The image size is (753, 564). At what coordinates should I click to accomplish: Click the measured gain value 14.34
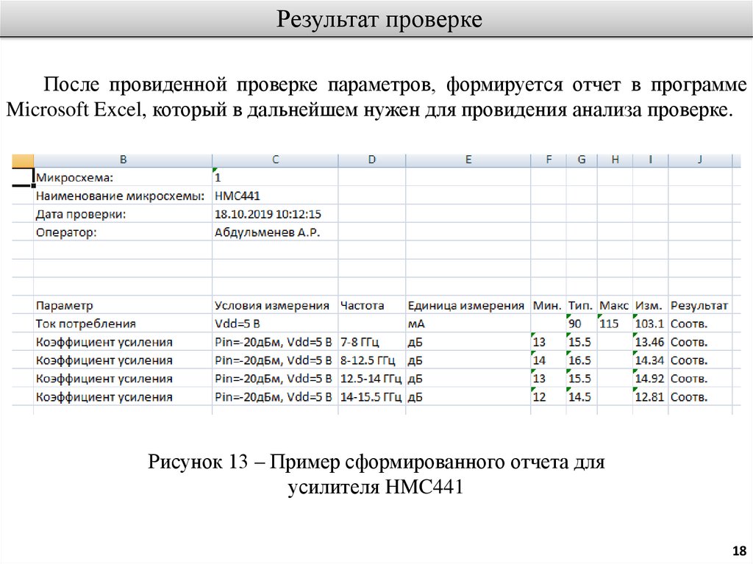pyautogui.click(x=649, y=360)
